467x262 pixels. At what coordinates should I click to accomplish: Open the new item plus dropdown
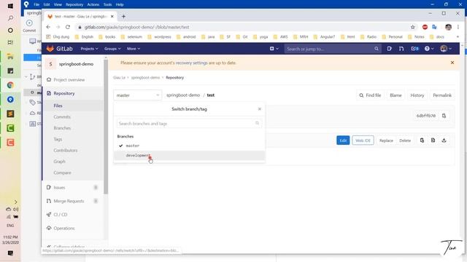click(x=274, y=49)
